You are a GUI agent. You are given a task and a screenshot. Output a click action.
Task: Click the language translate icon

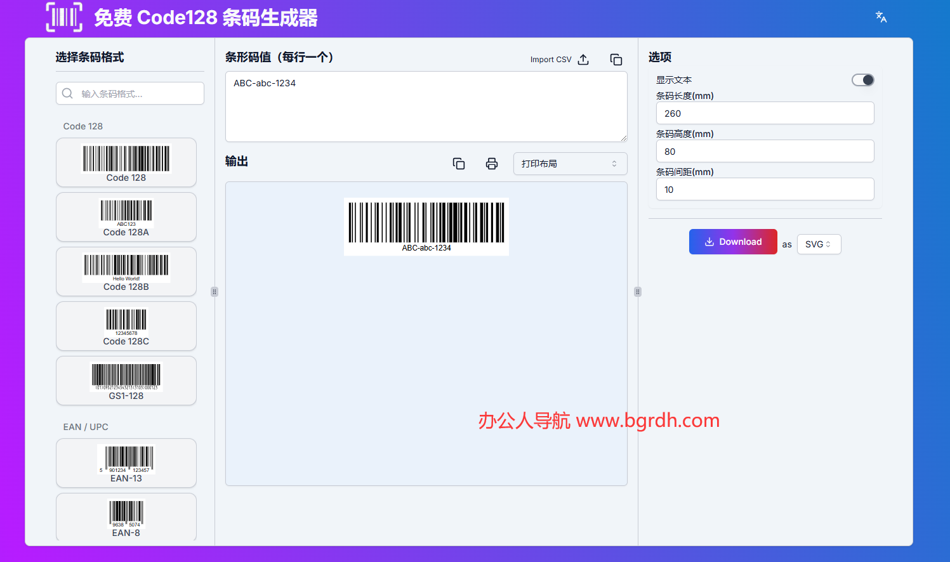(881, 17)
